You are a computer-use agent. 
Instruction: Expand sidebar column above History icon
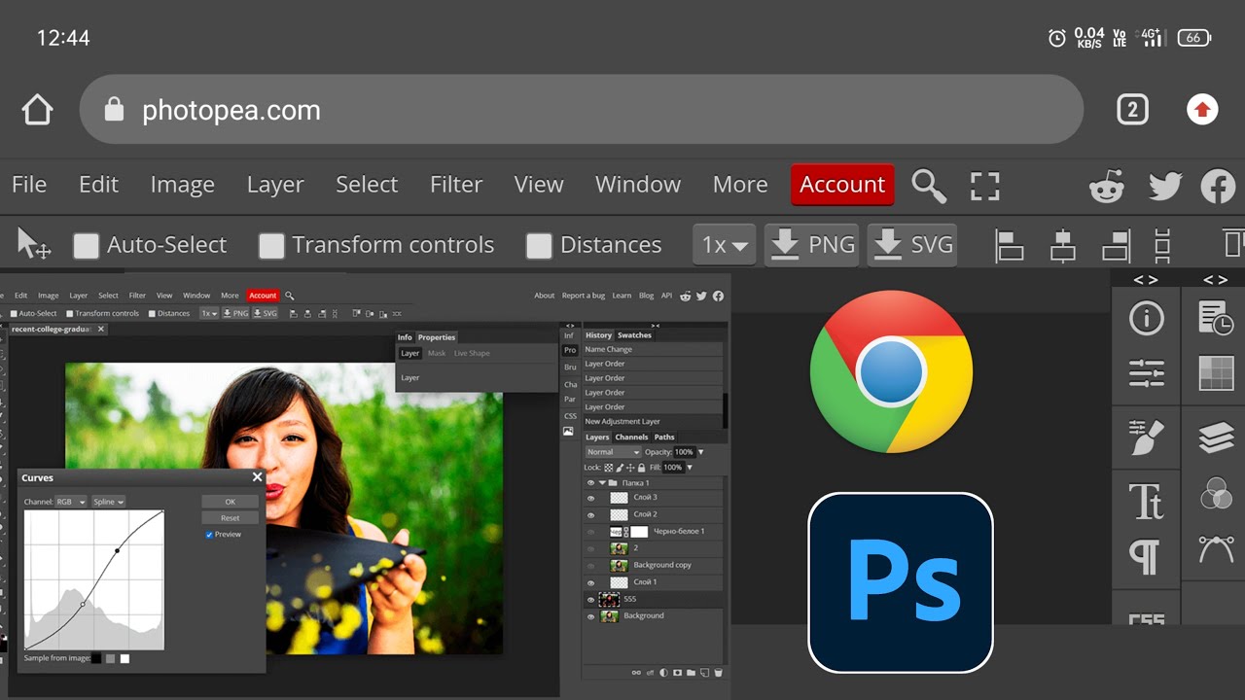point(1215,280)
